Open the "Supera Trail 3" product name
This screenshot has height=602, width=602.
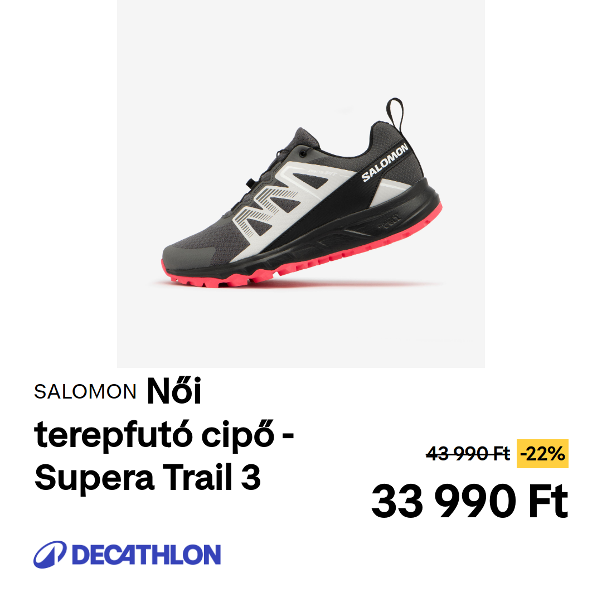coord(148,478)
